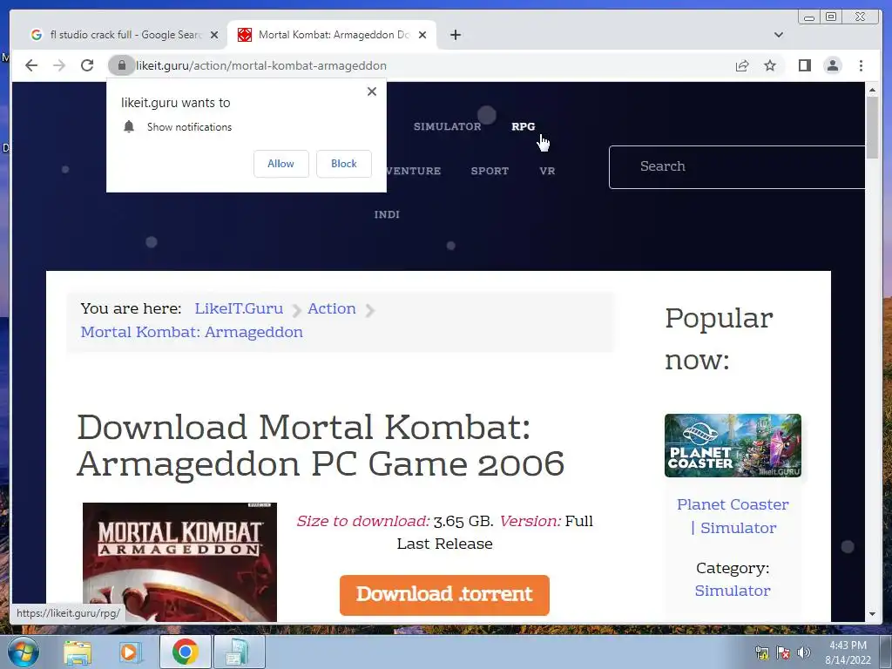Click the taskbar clock showing 4:43 PM

[848, 652]
